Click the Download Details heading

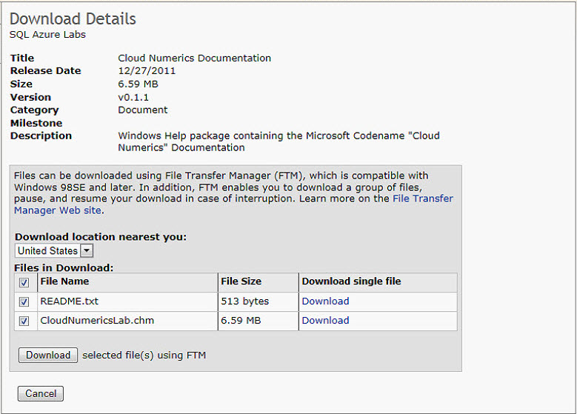(73, 19)
